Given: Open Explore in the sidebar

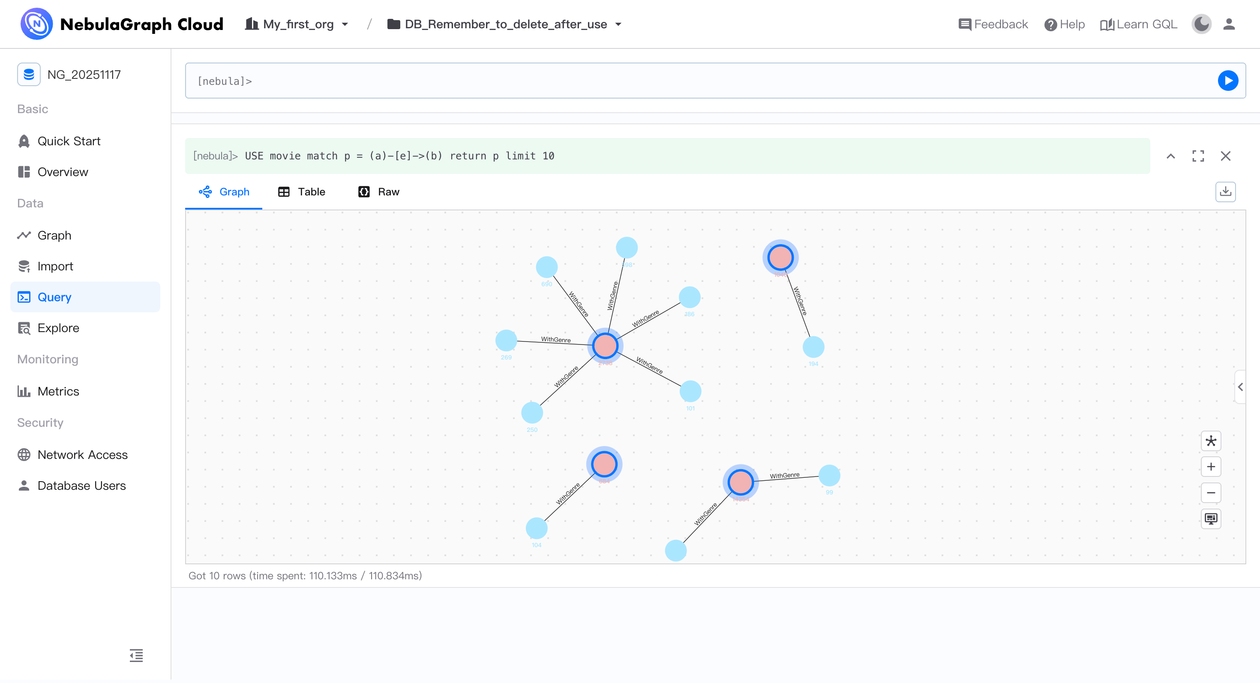Looking at the screenshot, I should [58, 328].
